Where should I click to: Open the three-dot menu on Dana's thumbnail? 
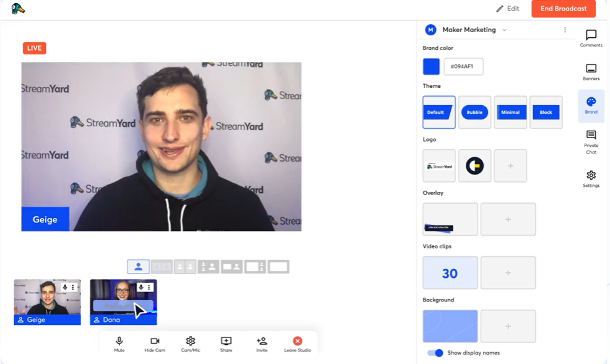(149, 287)
